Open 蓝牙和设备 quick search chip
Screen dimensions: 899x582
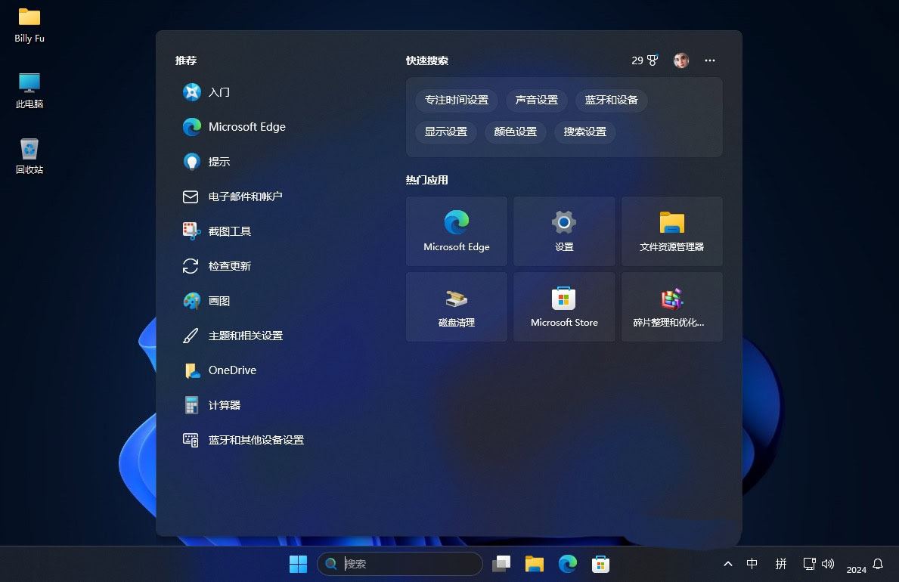[611, 100]
